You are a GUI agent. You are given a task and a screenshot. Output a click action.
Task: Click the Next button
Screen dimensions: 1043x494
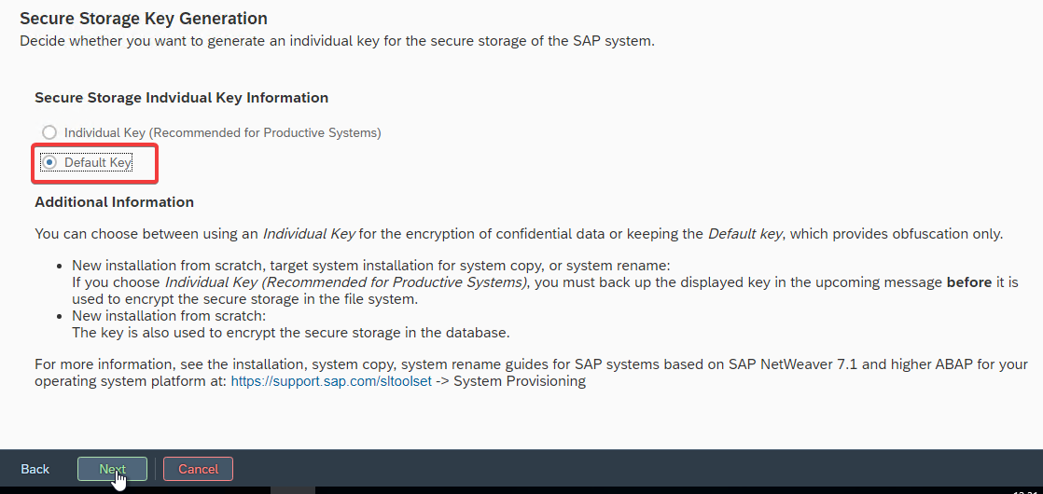(x=113, y=469)
